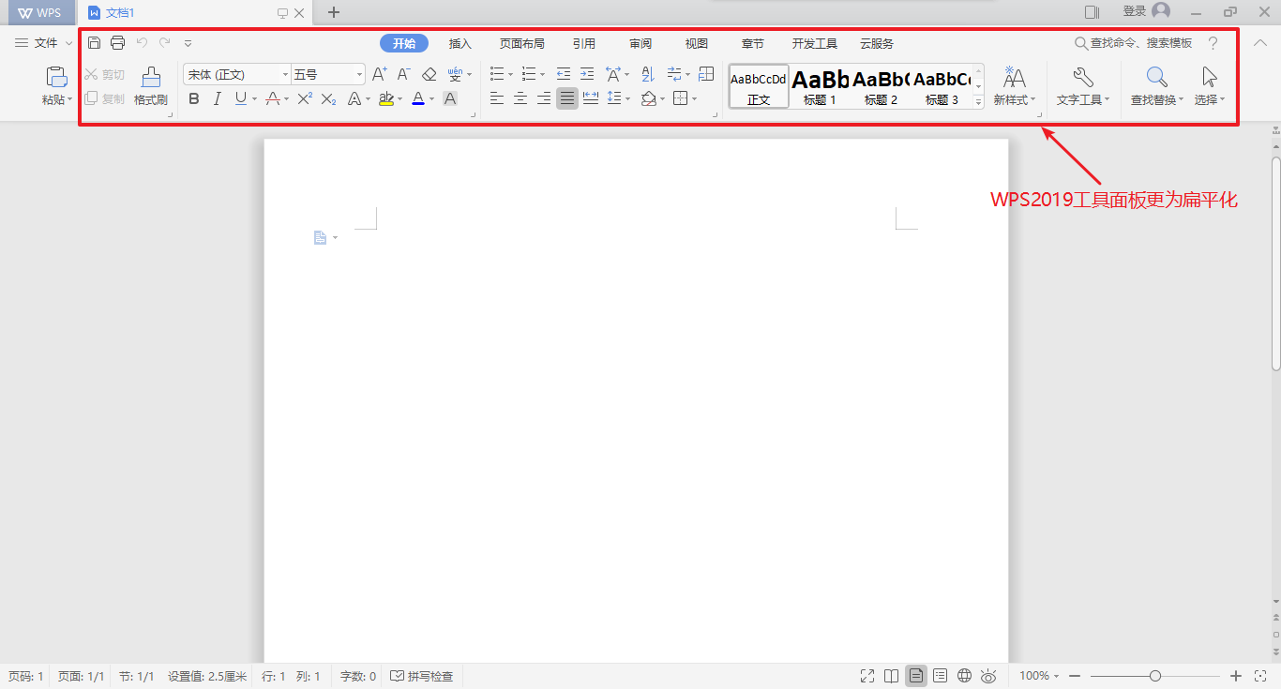This screenshot has width=1281, height=689.
Task: Click the Format Painter (格式刷) icon
Action: tap(150, 85)
